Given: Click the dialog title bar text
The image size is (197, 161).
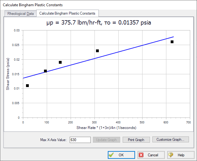Looking at the screenshot, I should 33,5.
